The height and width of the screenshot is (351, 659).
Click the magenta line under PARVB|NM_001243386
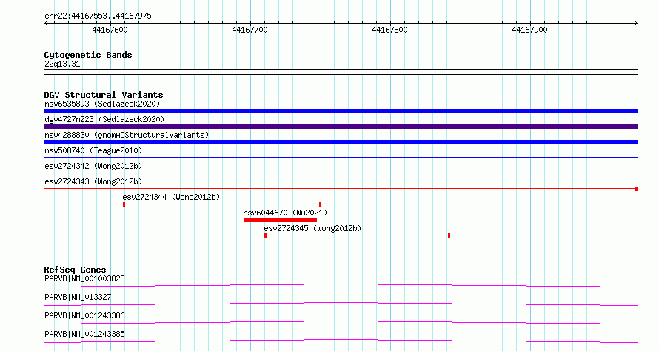(341, 322)
